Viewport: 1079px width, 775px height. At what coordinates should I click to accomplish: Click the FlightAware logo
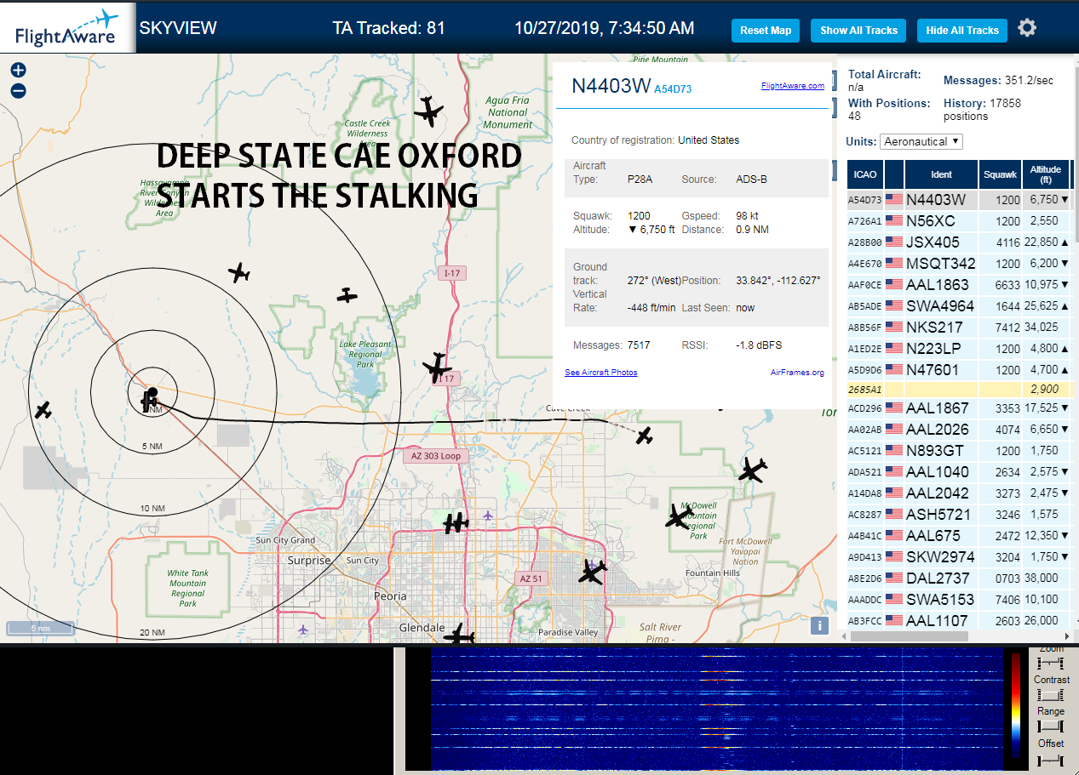pos(67,28)
